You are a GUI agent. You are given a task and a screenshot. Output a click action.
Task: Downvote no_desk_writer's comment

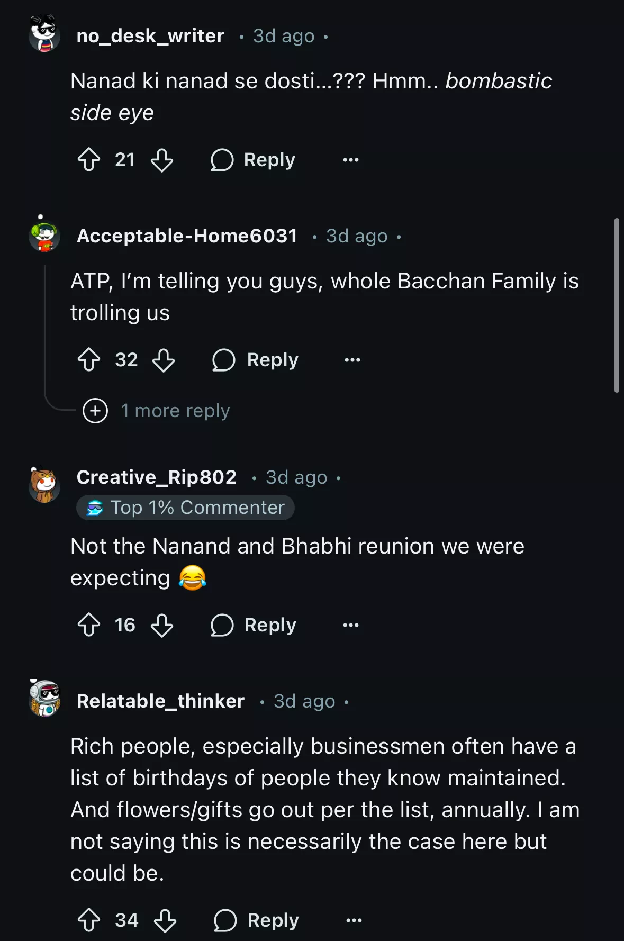click(x=162, y=160)
